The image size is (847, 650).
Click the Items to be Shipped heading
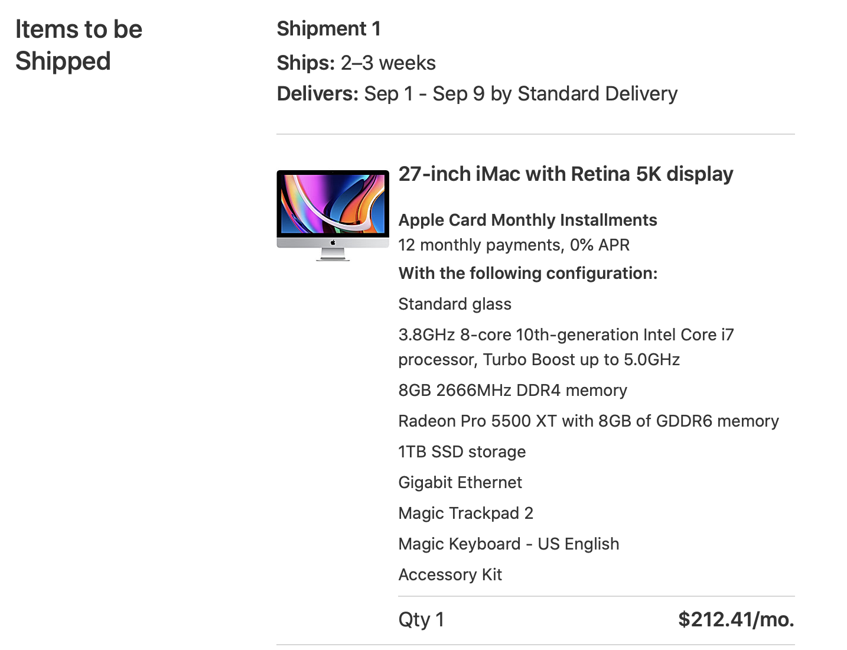79,45
